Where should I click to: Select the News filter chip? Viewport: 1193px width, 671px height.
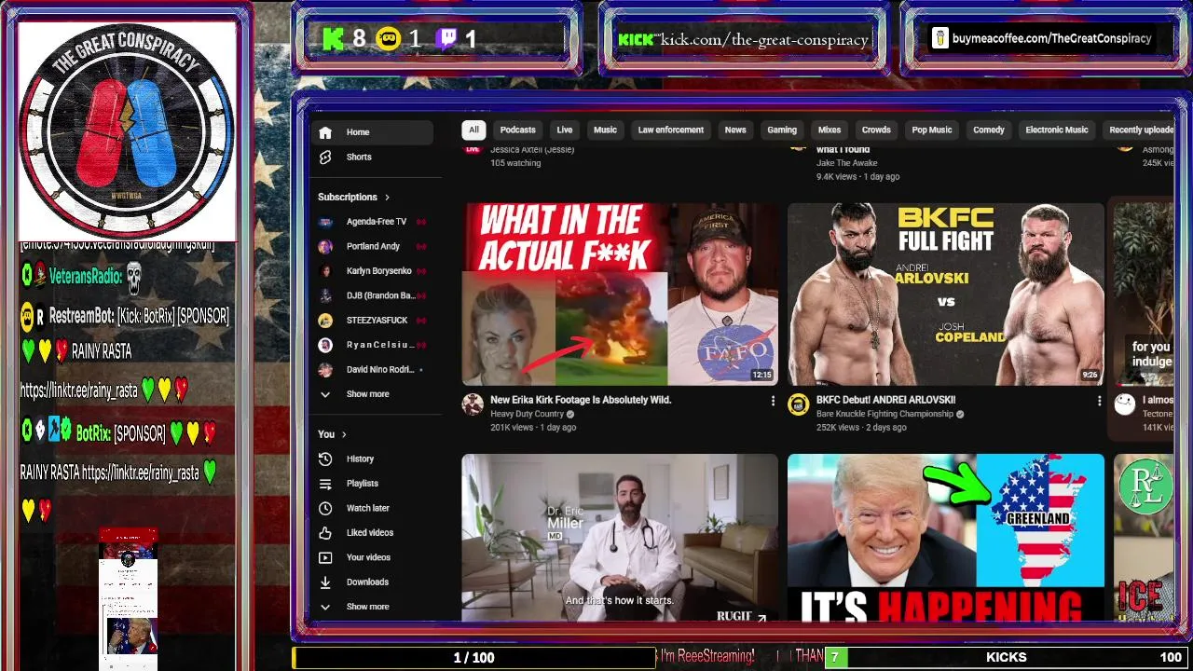pyautogui.click(x=735, y=130)
